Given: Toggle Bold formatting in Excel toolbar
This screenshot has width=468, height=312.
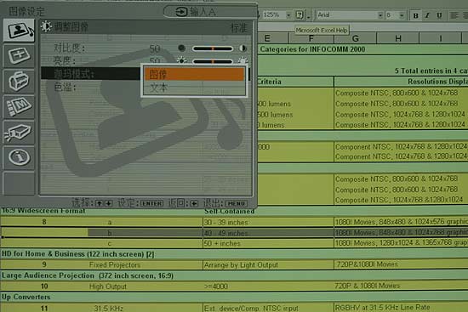Looking at the screenshot, I should [x=415, y=15].
